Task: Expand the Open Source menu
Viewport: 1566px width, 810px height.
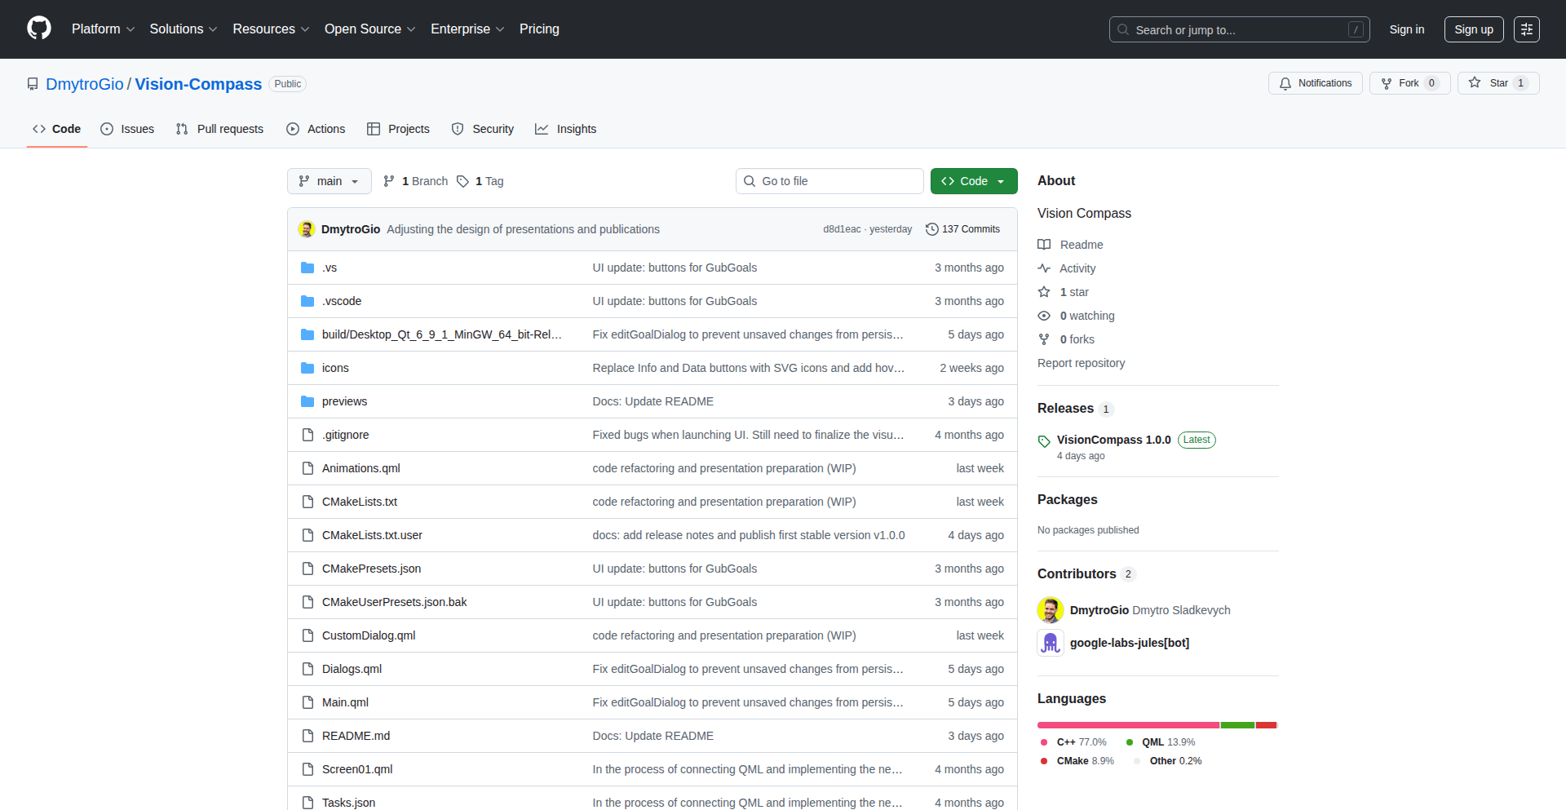Action: pyautogui.click(x=369, y=29)
